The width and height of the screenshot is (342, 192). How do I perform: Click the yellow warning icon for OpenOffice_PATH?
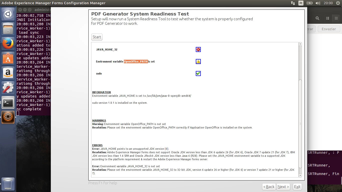(198, 61)
